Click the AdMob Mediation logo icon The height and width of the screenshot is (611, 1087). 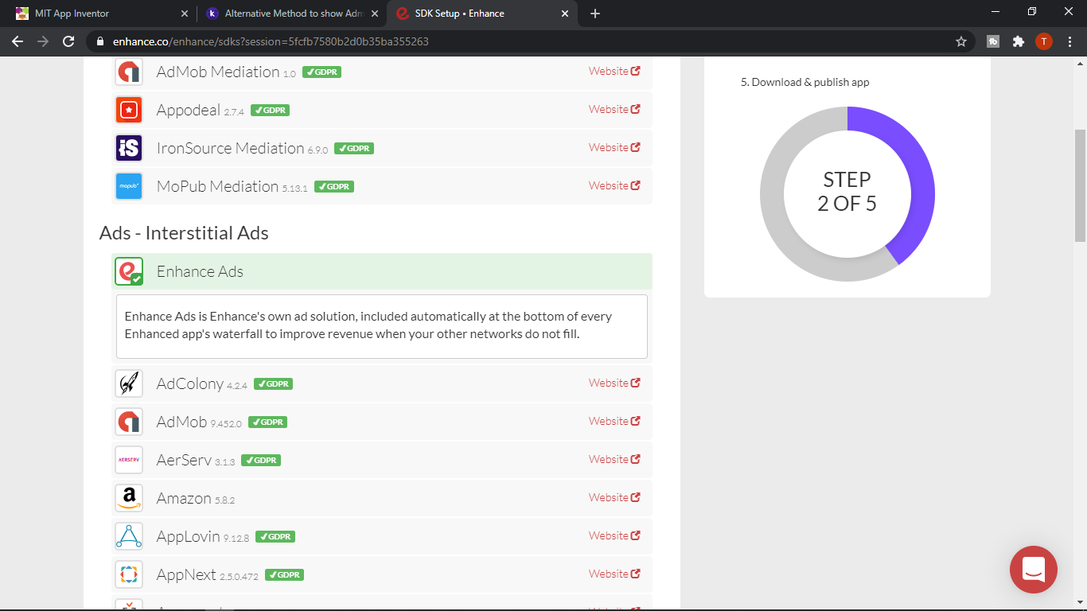click(x=129, y=72)
